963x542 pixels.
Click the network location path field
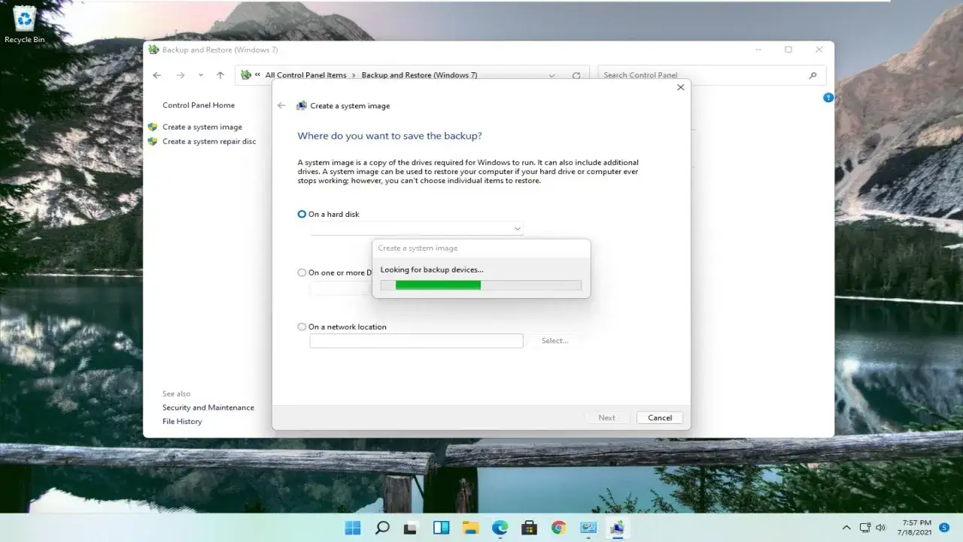(416, 341)
